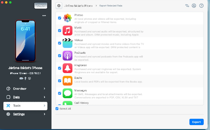The height and width of the screenshot is (130, 210).
Task: Uncheck the Books checkbox
Action: 60,81
